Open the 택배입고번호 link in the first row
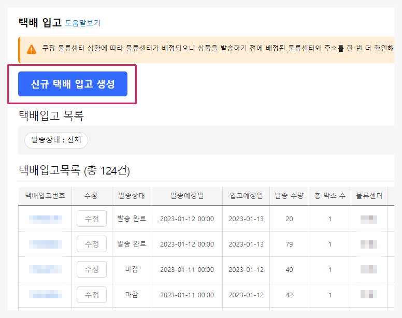 (45, 219)
